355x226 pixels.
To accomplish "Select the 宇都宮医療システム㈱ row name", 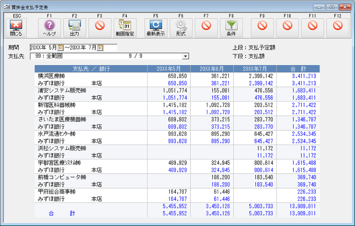I will (x=59, y=163).
